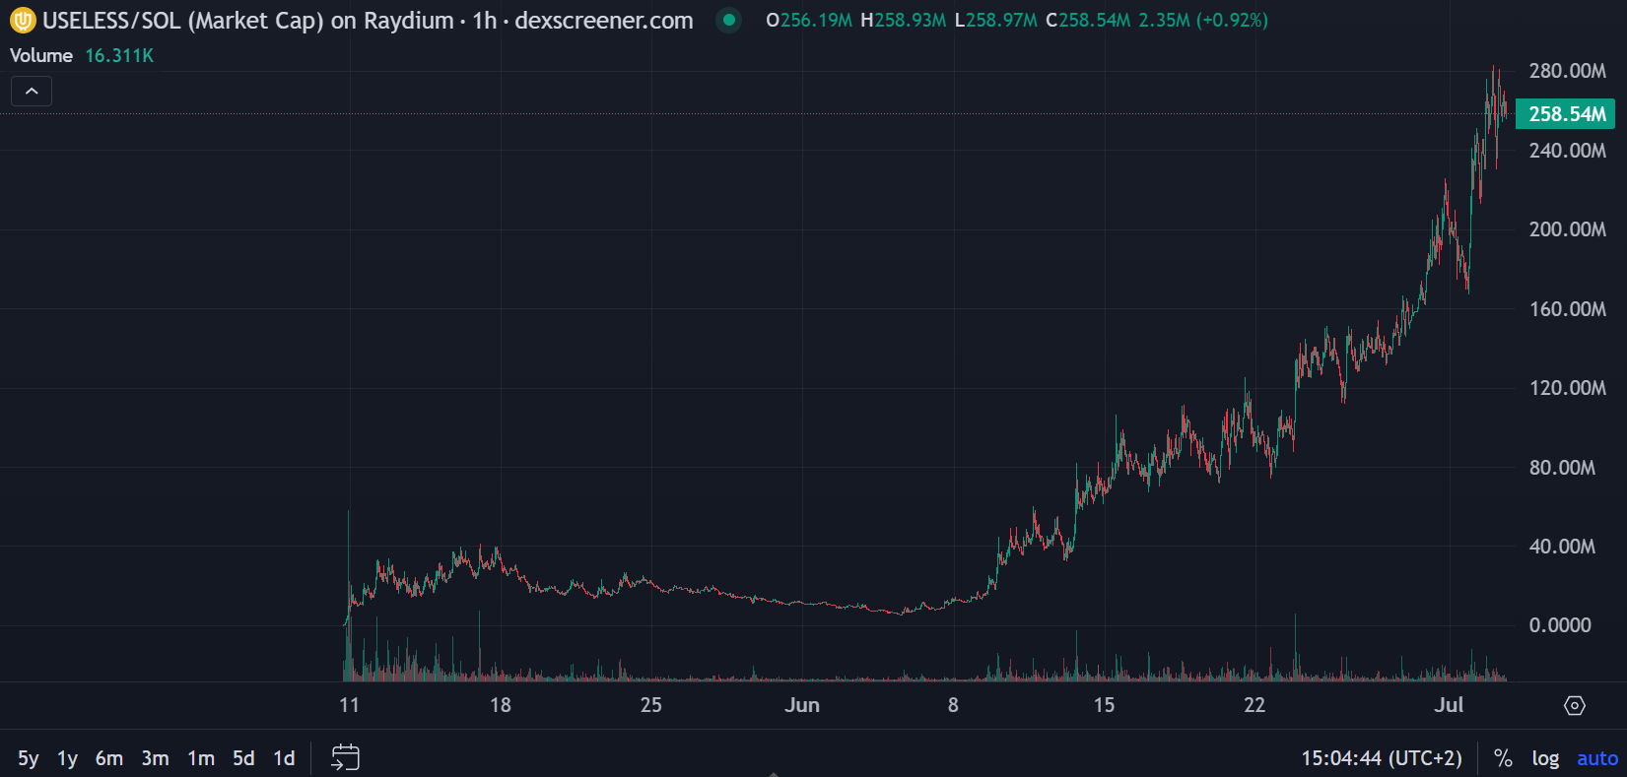Click the Volume indicator label
1627x777 pixels.
tap(41, 55)
